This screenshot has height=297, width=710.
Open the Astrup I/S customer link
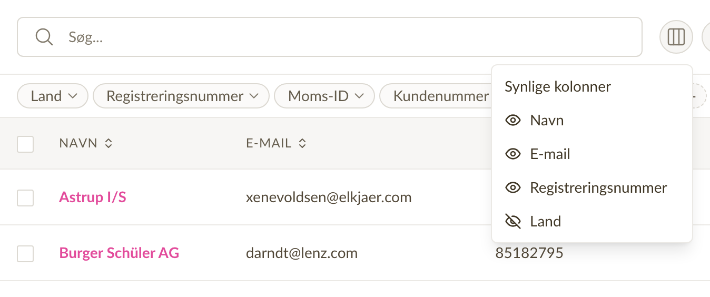pyautogui.click(x=93, y=197)
